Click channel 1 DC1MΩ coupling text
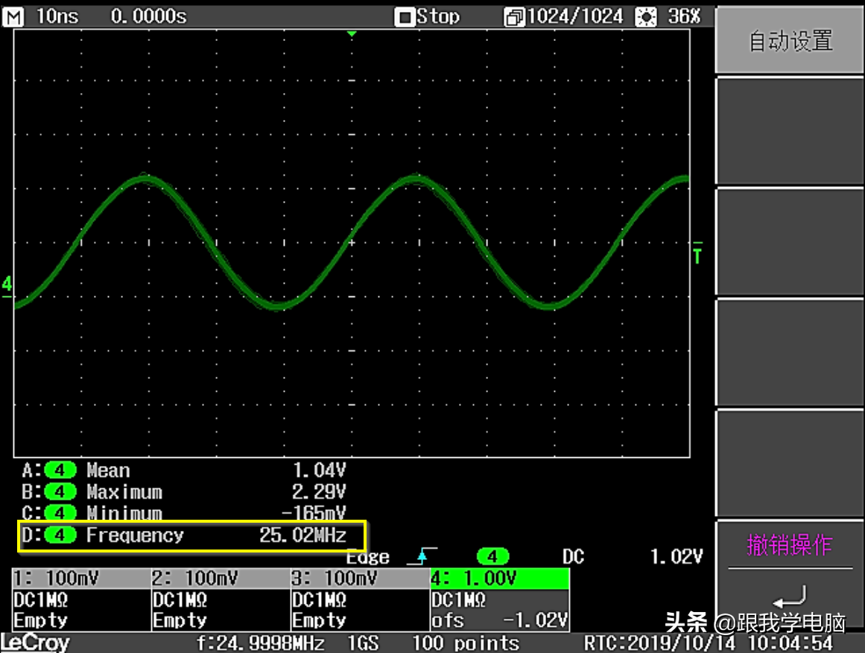865x653 pixels. tap(41, 599)
